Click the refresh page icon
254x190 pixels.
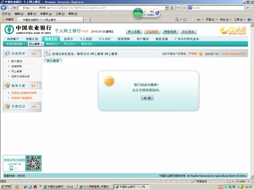[178, 8]
